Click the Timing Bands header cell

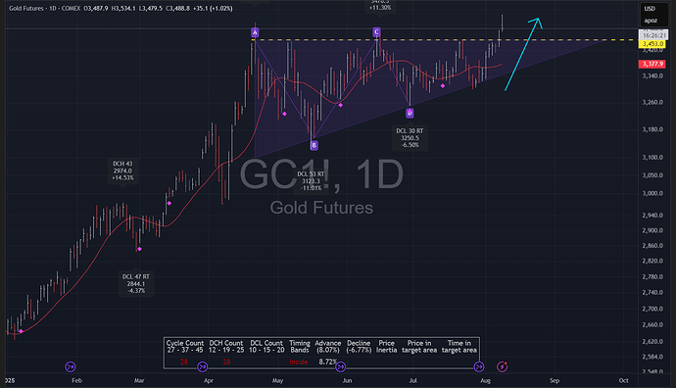300,347
